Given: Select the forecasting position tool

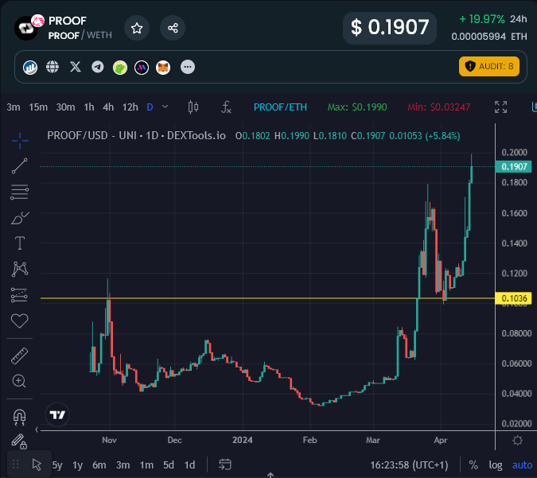Looking at the screenshot, I should tap(19, 295).
